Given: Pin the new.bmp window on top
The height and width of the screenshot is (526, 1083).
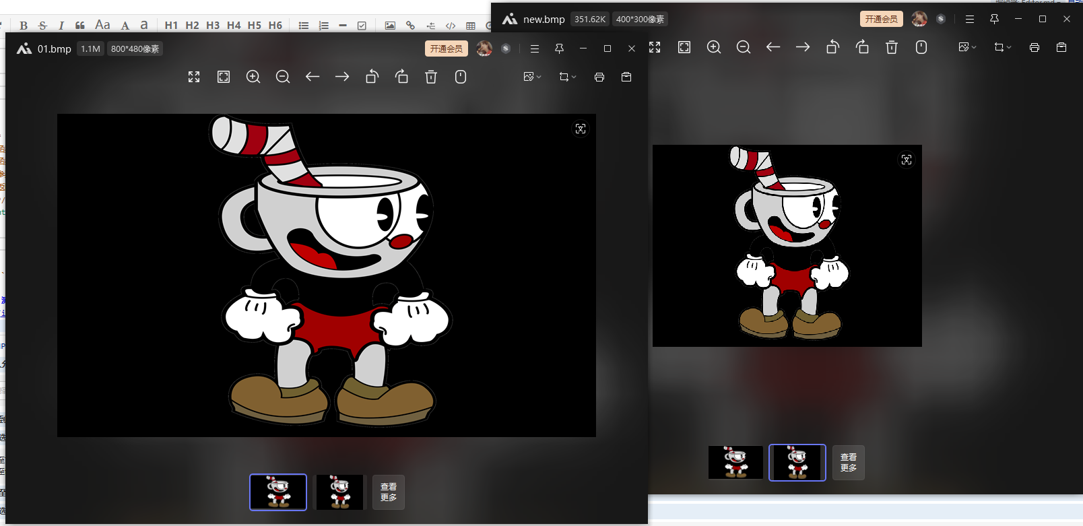Looking at the screenshot, I should pos(994,19).
